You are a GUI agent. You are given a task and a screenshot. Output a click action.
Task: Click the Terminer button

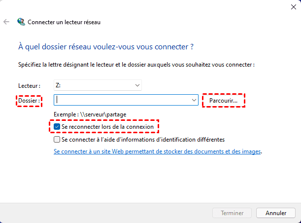232,213
